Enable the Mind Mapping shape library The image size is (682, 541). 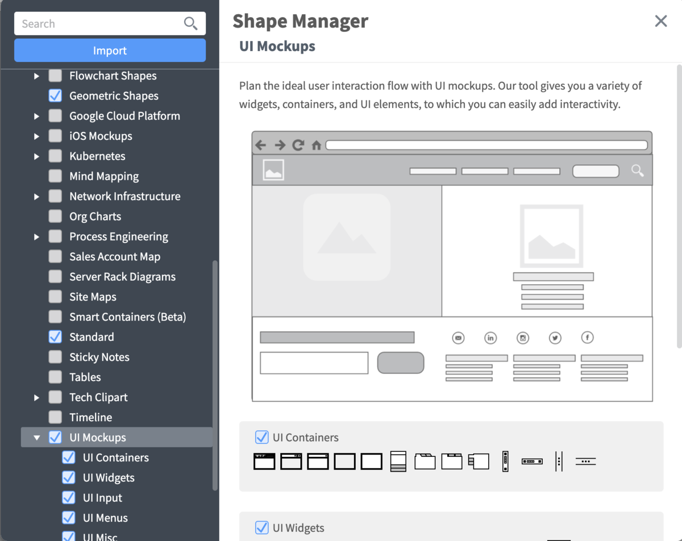tap(55, 176)
